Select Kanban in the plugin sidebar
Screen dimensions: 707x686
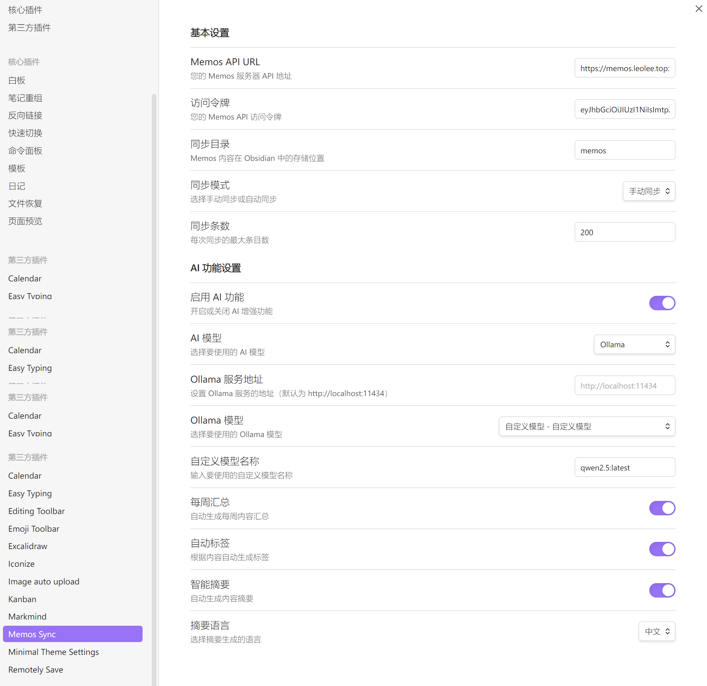[x=22, y=599]
